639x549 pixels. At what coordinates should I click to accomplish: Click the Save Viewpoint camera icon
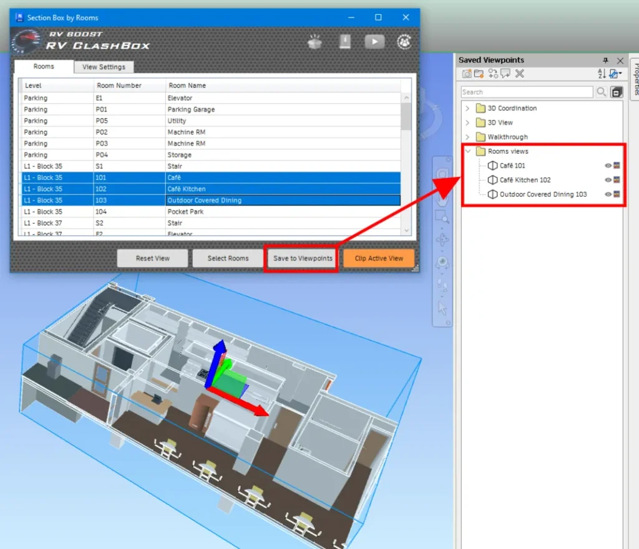coord(466,74)
